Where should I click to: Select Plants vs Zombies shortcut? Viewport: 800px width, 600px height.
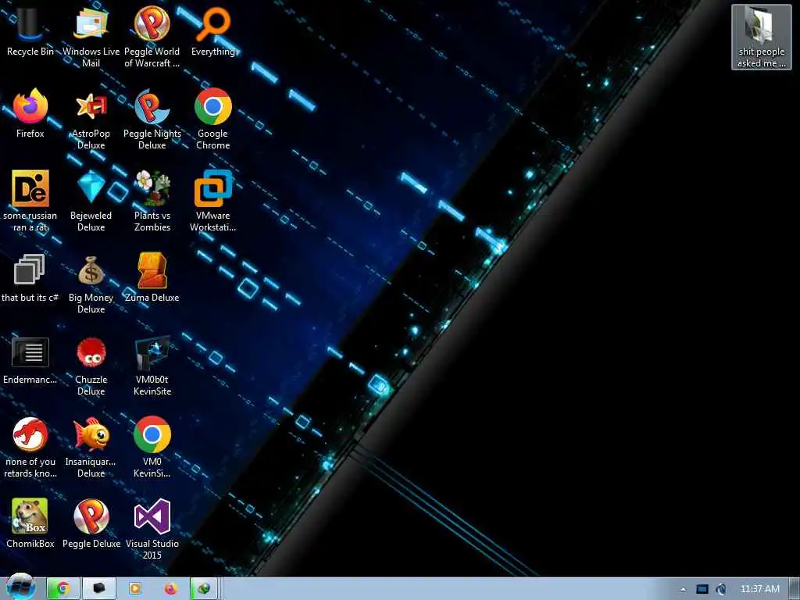pos(152,201)
